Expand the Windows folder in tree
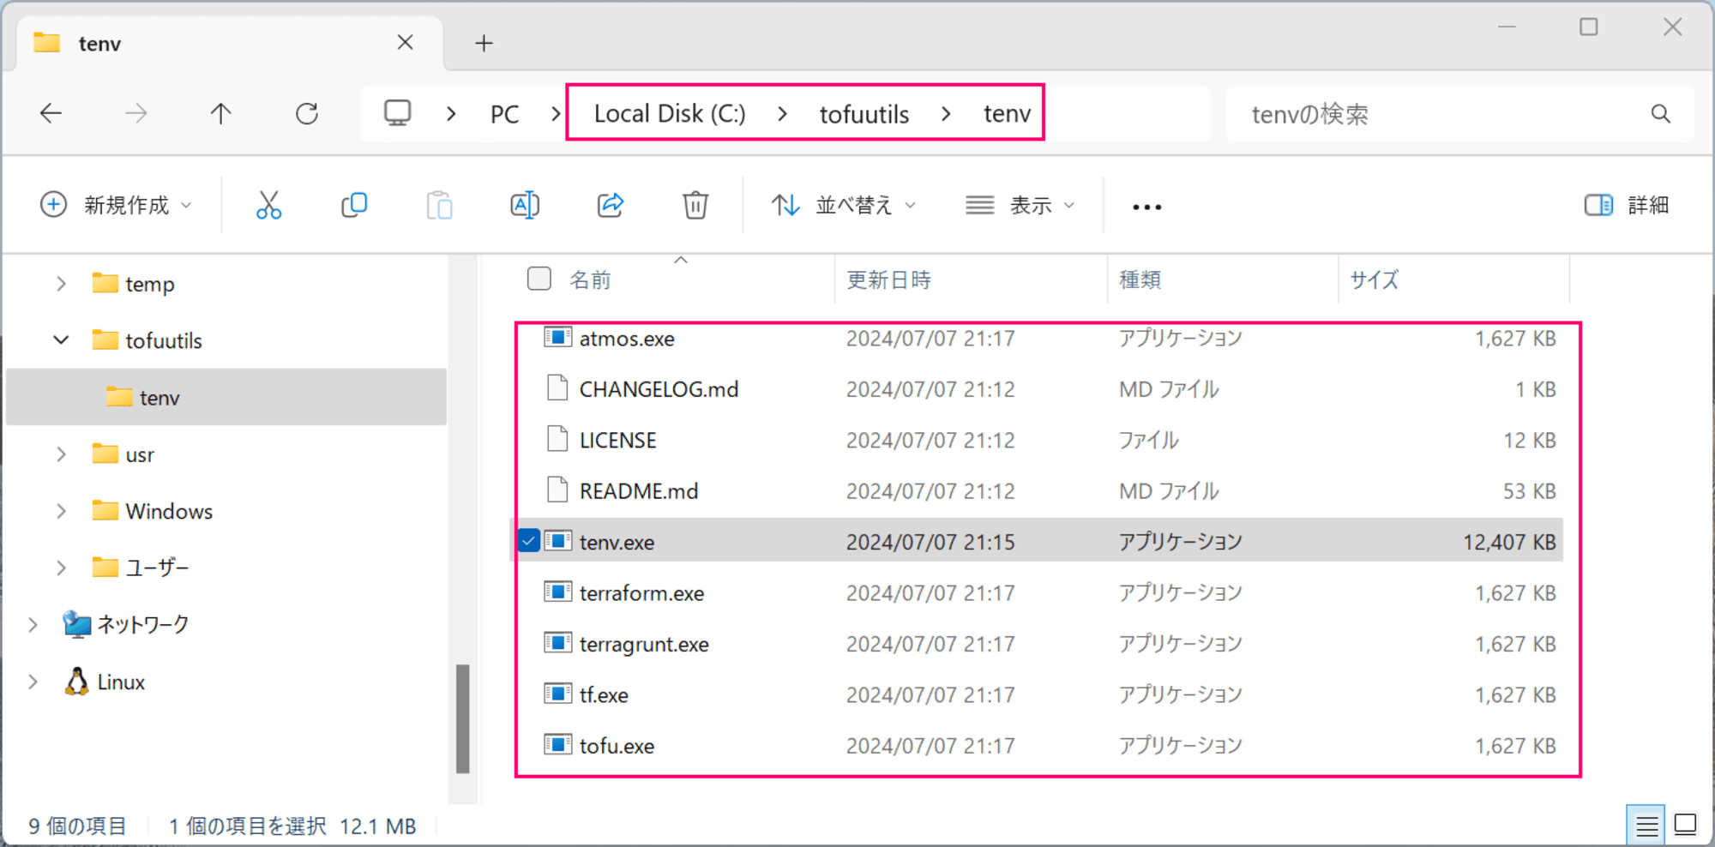This screenshot has height=847, width=1715. pos(61,511)
